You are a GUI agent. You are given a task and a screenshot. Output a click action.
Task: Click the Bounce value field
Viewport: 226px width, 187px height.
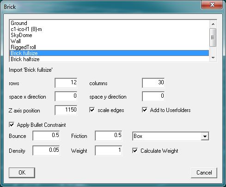(46, 136)
